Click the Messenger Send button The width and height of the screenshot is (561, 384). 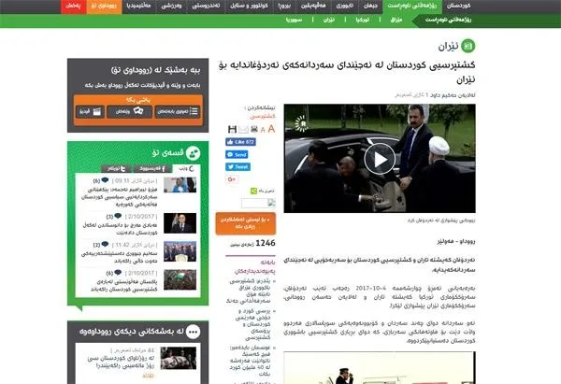[x=237, y=154]
